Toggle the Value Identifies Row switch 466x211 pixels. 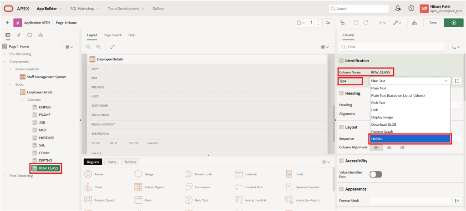[375, 174]
